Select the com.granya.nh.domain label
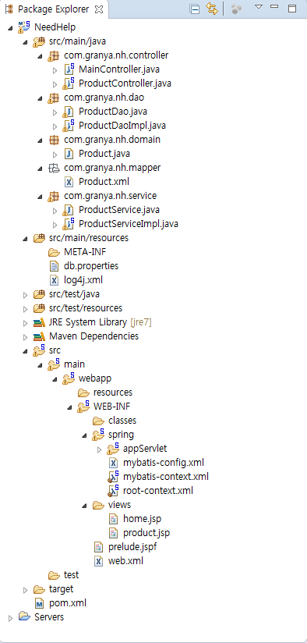The width and height of the screenshot is (307, 643). click(x=112, y=140)
